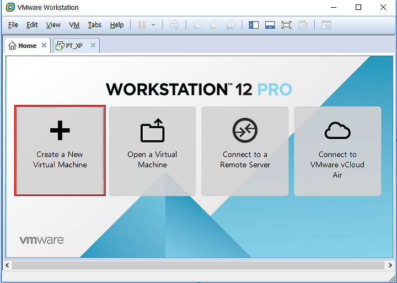Click the suspend/pause VM toolbar icon

point(142,25)
